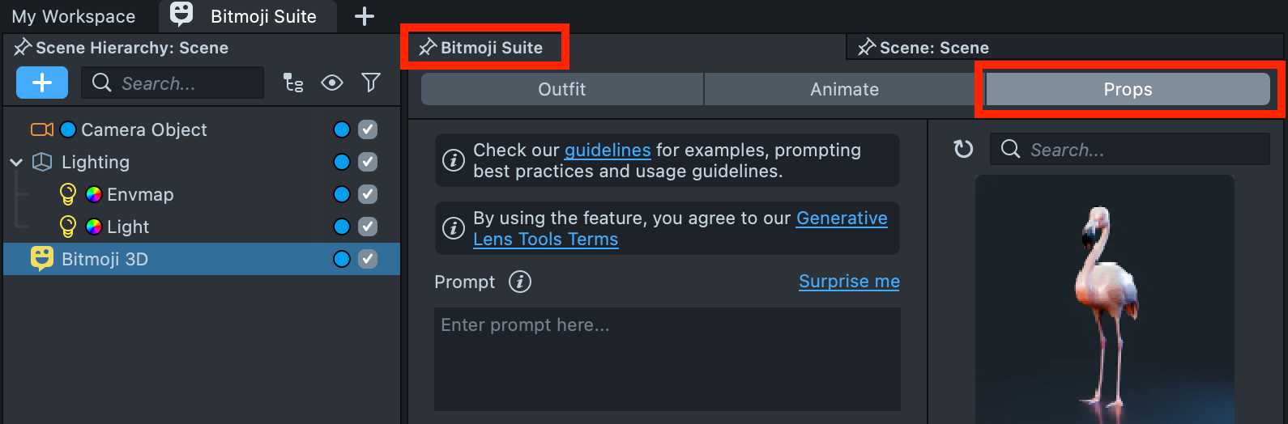1288x424 pixels.
Task: Collapse the Lighting tree item
Action: click(x=16, y=163)
